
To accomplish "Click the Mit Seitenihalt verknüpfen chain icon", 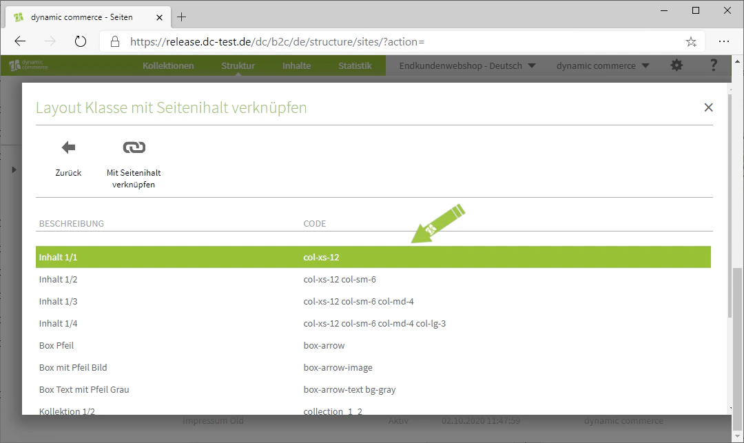I will click(134, 147).
